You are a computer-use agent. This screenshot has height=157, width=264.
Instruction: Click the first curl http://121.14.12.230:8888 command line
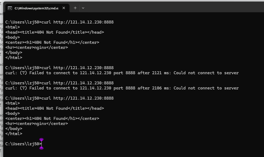click(59, 22)
